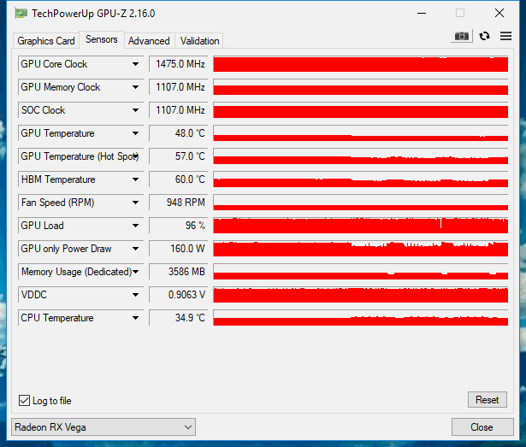526x447 pixels.
Task: Click the VDDC history graph
Action: coord(361,295)
